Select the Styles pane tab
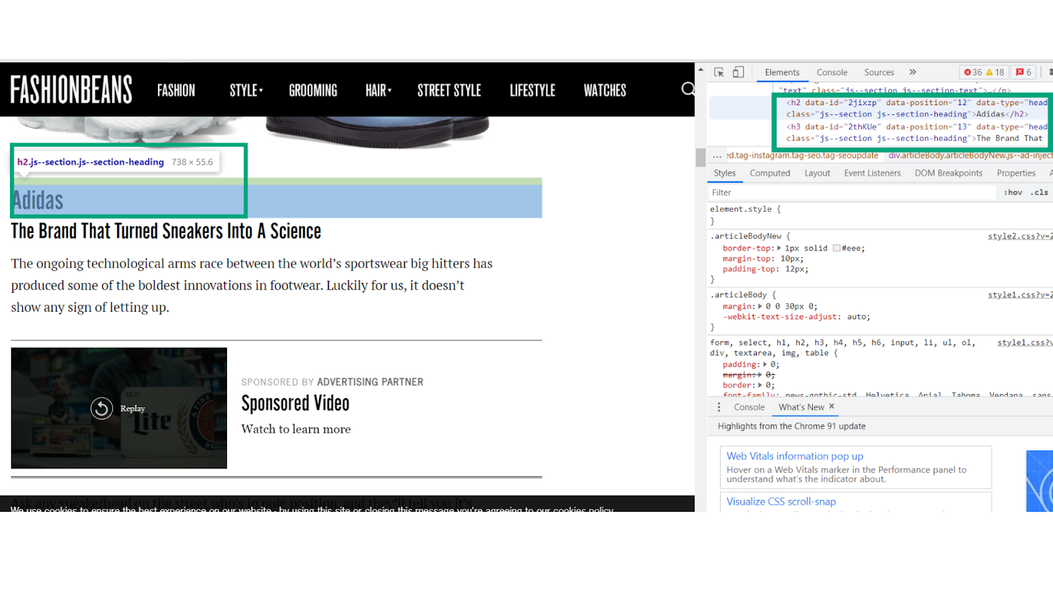The image size is (1053, 592). [725, 173]
